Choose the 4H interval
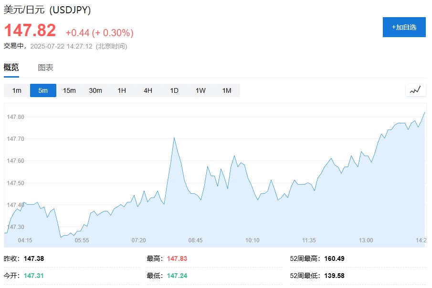 [148, 90]
